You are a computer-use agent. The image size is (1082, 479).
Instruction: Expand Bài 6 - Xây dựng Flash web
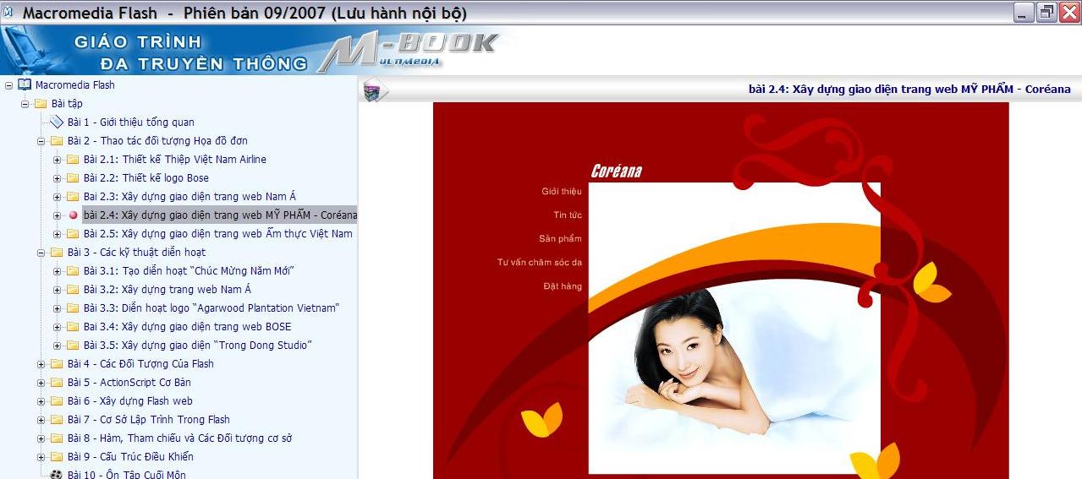[41, 401]
